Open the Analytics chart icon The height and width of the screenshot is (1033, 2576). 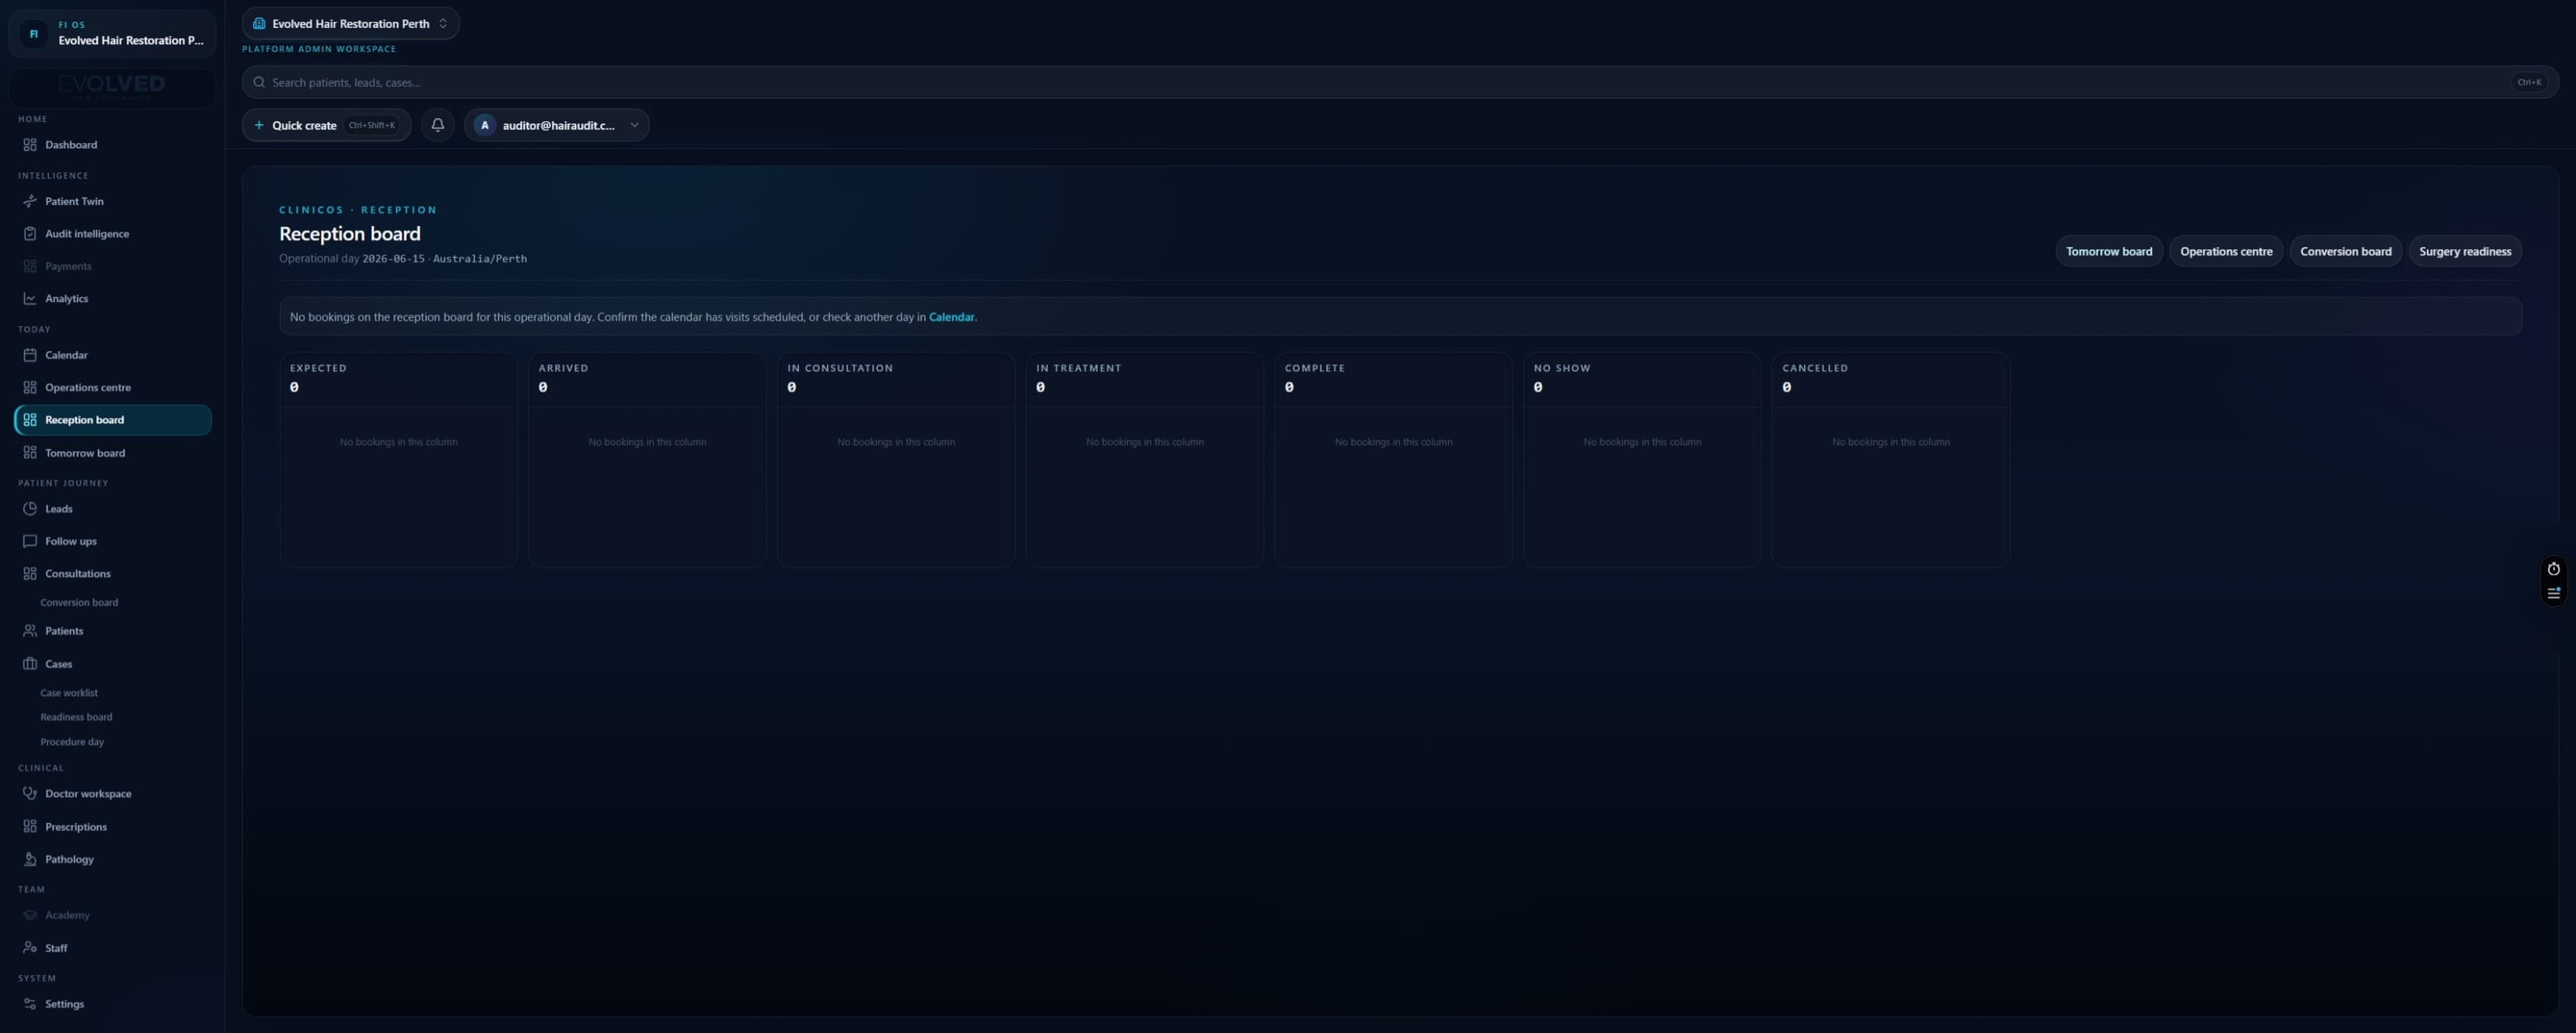30,299
